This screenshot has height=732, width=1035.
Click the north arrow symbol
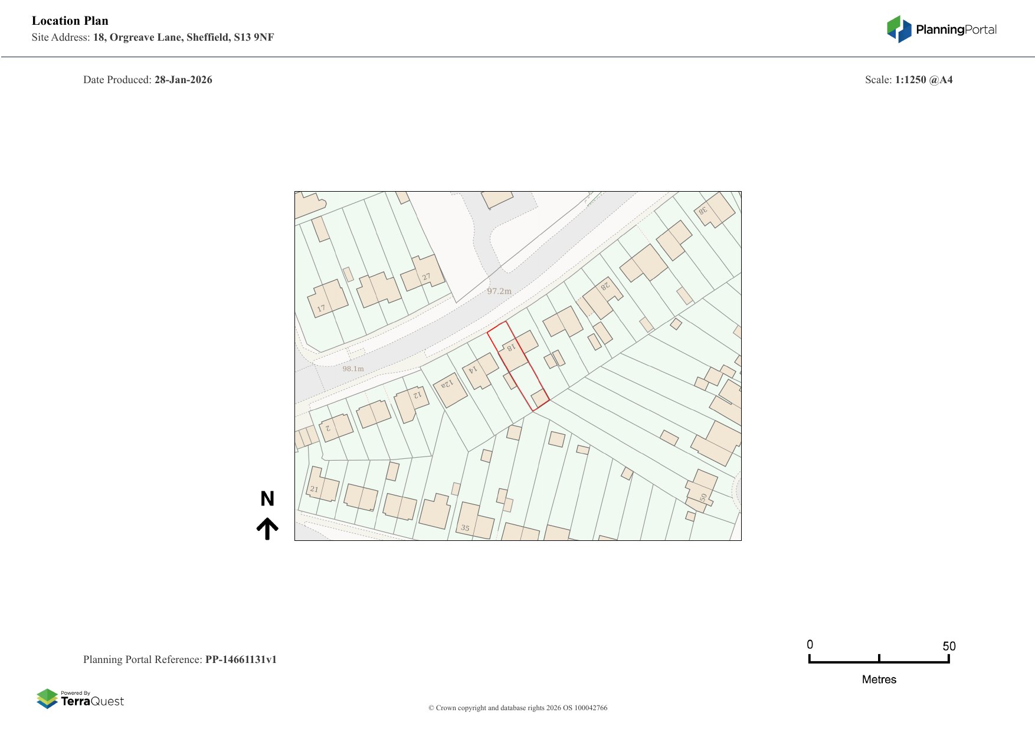tap(267, 529)
